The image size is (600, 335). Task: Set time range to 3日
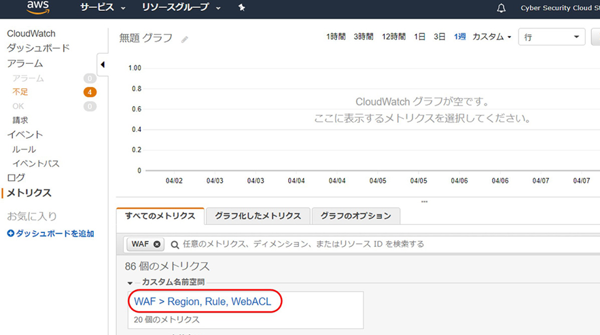tap(439, 37)
